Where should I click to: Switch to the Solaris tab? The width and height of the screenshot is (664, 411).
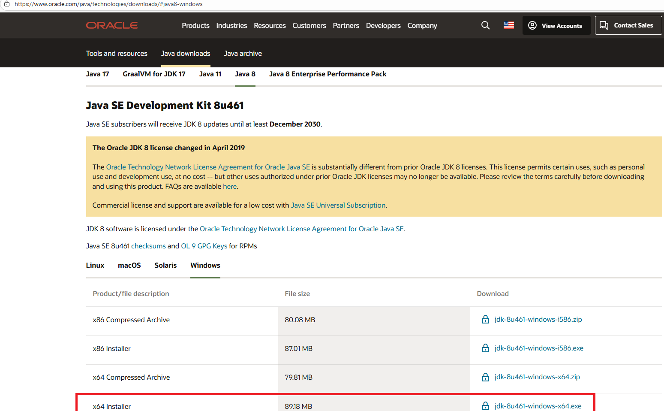pos(165,265)
